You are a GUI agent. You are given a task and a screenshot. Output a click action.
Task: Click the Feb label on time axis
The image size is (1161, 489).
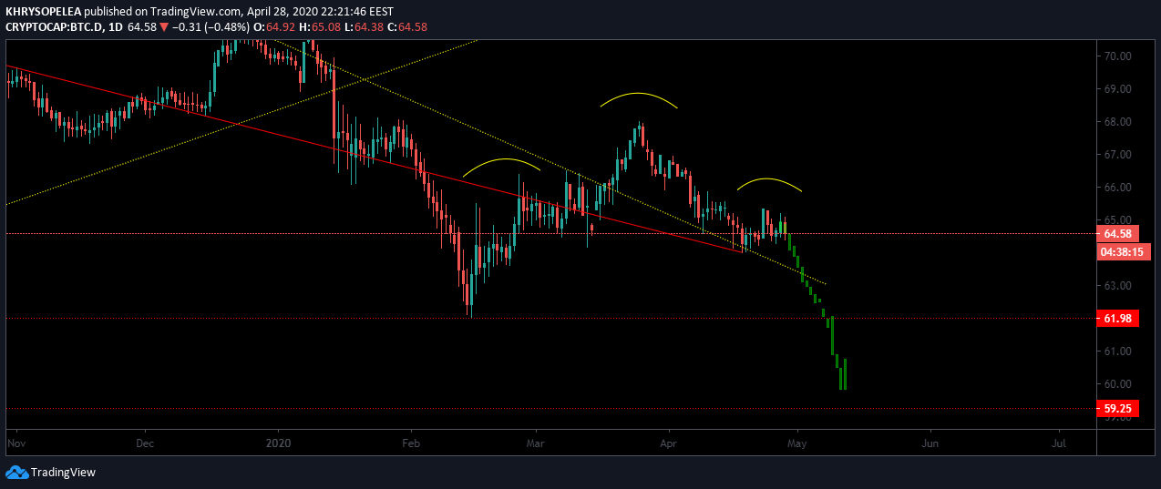point(411,443)
